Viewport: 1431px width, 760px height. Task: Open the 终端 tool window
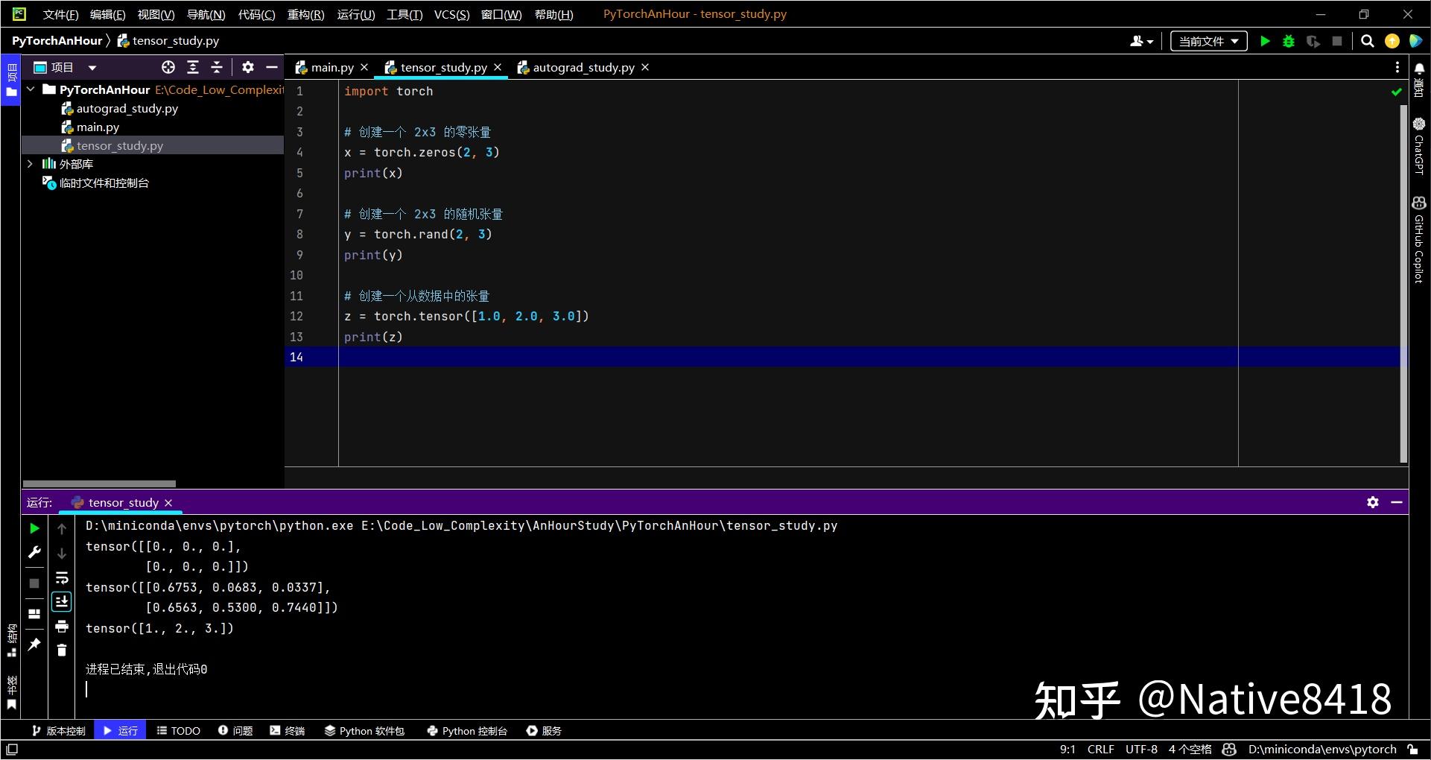tap(288, 731)
